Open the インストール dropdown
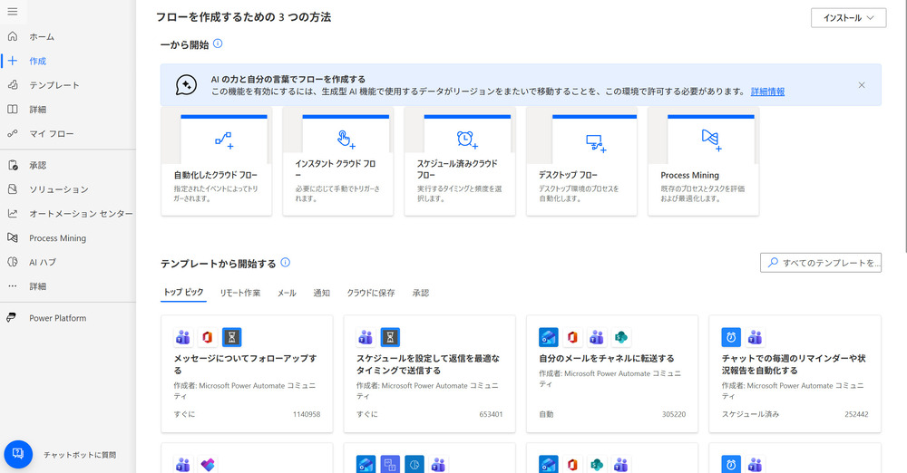 [x=848, y=18]
